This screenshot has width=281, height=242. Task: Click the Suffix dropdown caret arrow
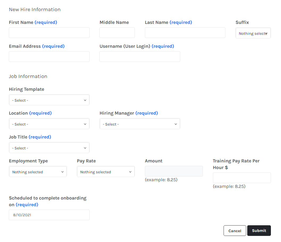pyautogui.click(x=266, y=33)
